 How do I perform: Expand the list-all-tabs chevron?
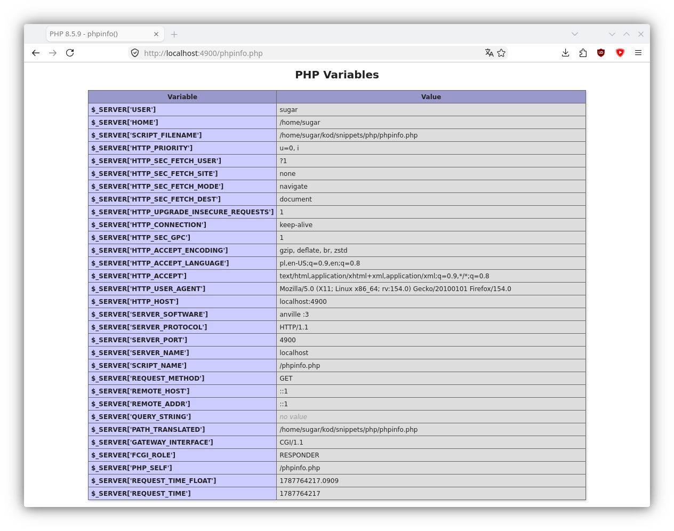pos(575,34)
